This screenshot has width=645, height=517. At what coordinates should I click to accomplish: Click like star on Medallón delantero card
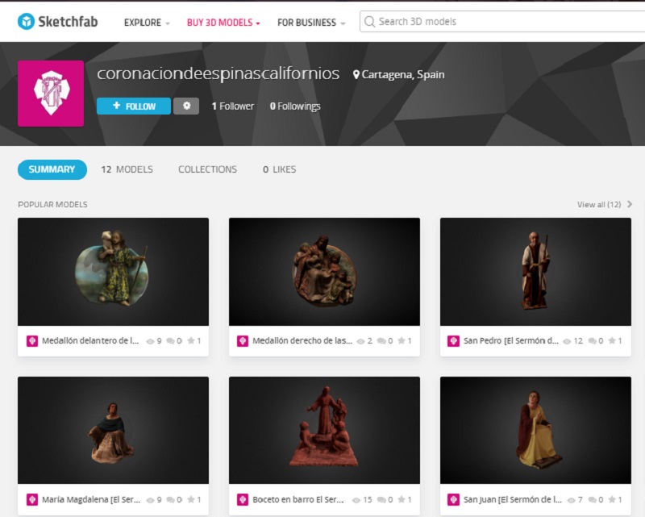191,340
